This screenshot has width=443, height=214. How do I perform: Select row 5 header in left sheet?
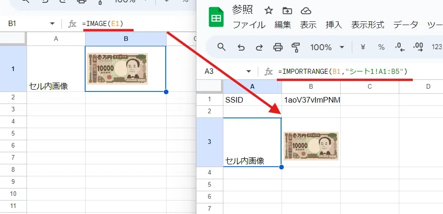click(x=13, y=134)
